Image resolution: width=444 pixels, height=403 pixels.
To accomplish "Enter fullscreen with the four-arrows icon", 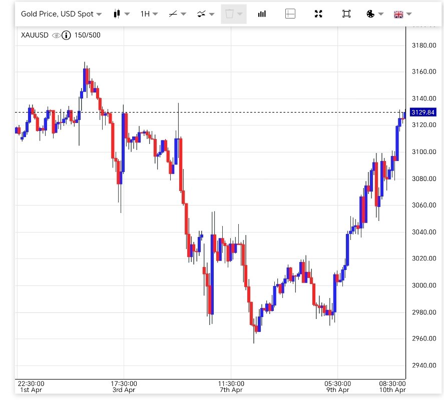I will coord(318,14).
